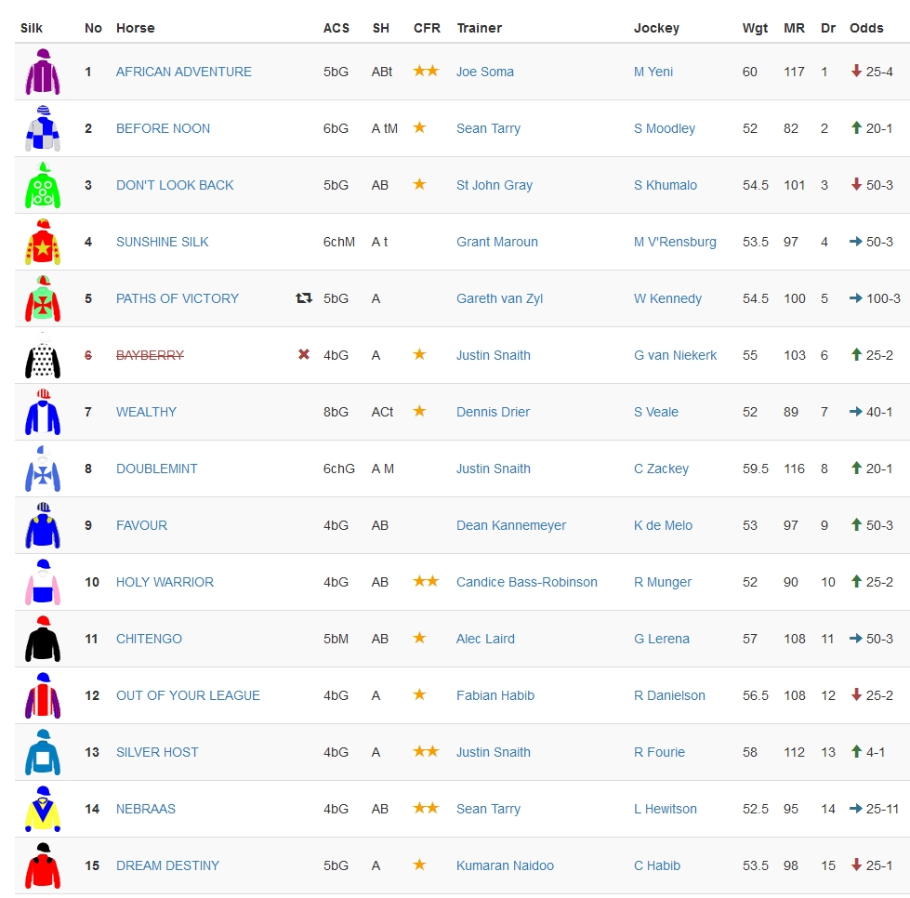The image size is (910, 898).
Task: Sort by the MR column header
Action: pos(794,28)
